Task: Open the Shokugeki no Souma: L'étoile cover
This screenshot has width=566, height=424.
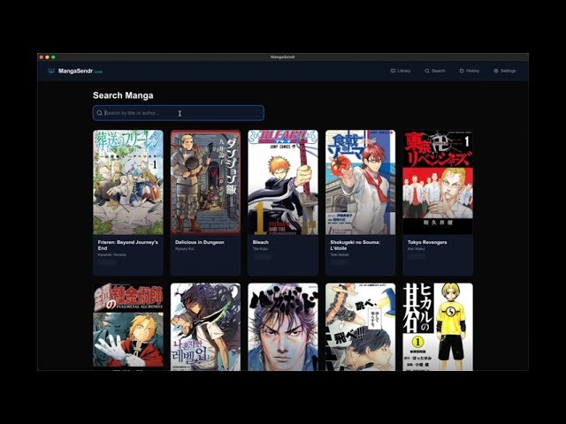Action: click(x=360, y=183)
